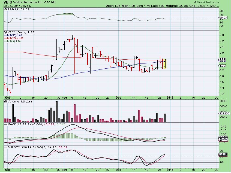Click the 2018 label on price chart date axis
This screenshot has height=173, width=231.
click(x=170, y=98)
